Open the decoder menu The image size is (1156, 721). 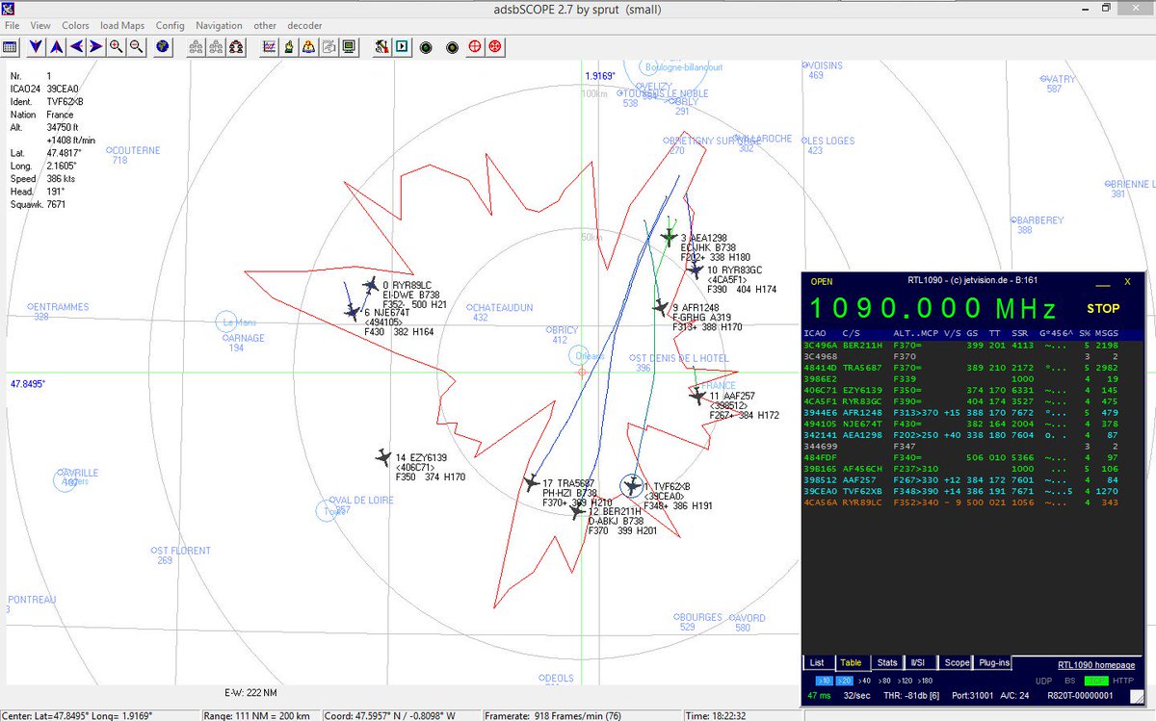pyautogui.click(x=305, y=25)
